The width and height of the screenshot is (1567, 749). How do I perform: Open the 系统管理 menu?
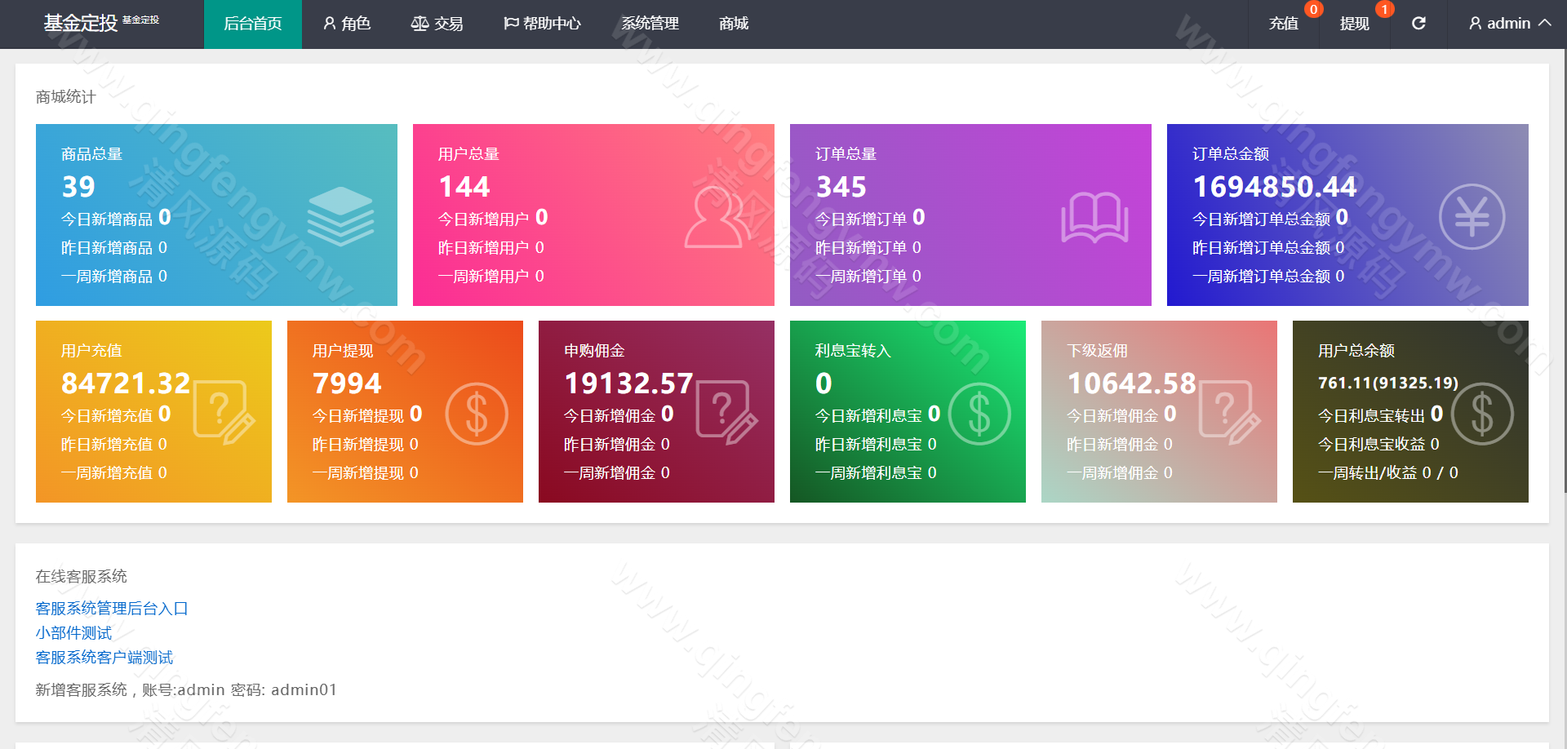[x=650, y=24]
